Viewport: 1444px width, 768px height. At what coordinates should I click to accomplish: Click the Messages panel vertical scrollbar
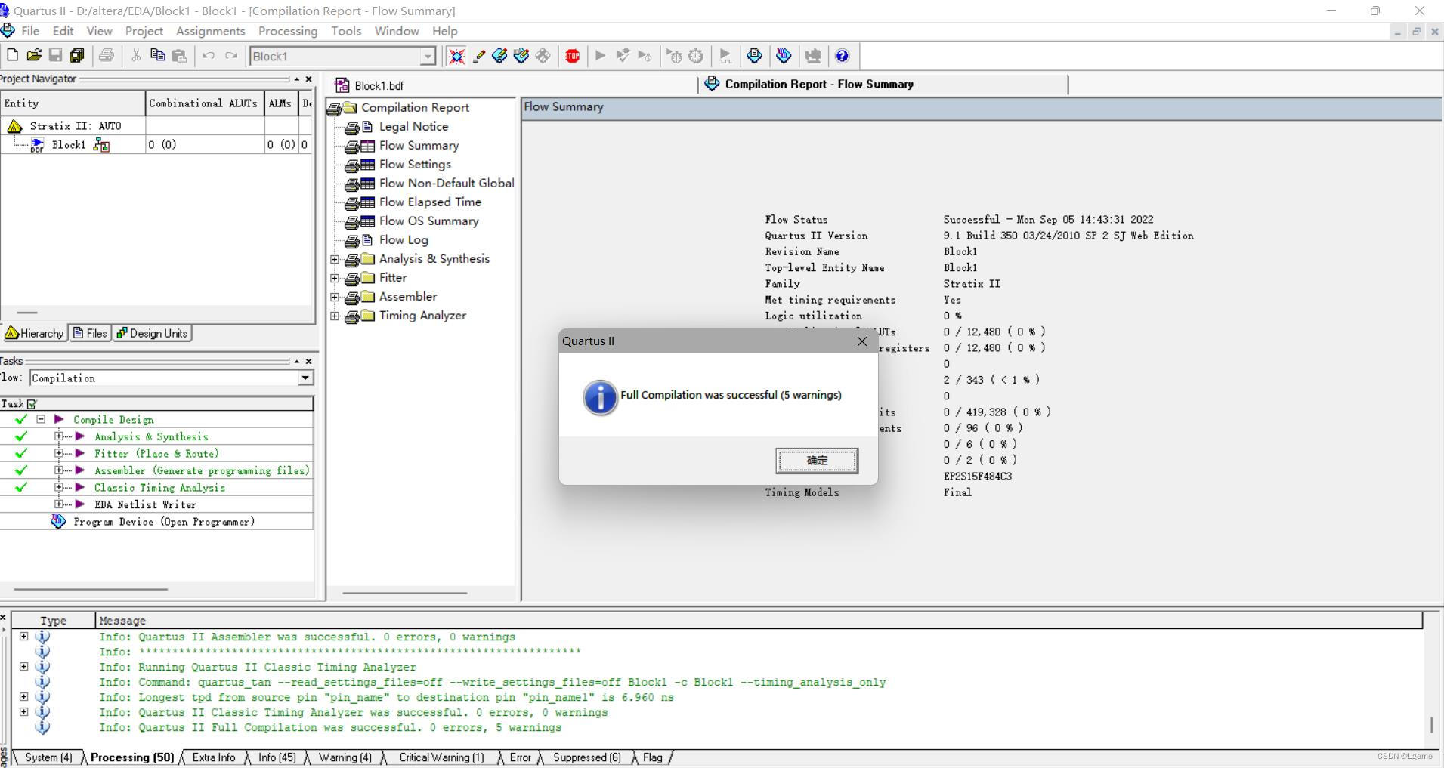[x=1432, y=724]
